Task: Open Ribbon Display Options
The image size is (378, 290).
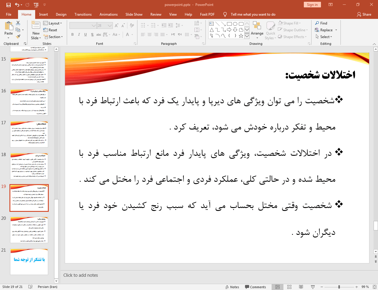Action: point(331,5)
